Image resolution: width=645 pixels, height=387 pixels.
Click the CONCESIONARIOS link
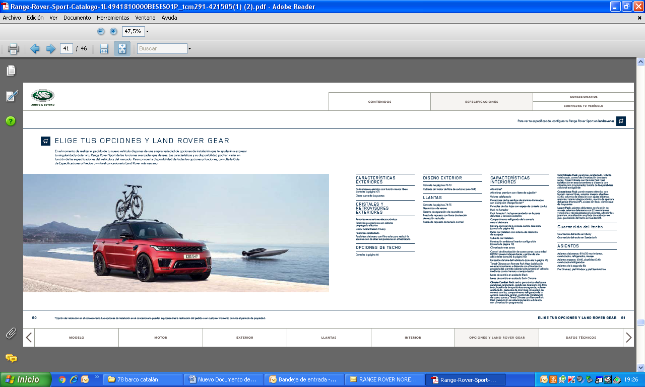point(584,97)
